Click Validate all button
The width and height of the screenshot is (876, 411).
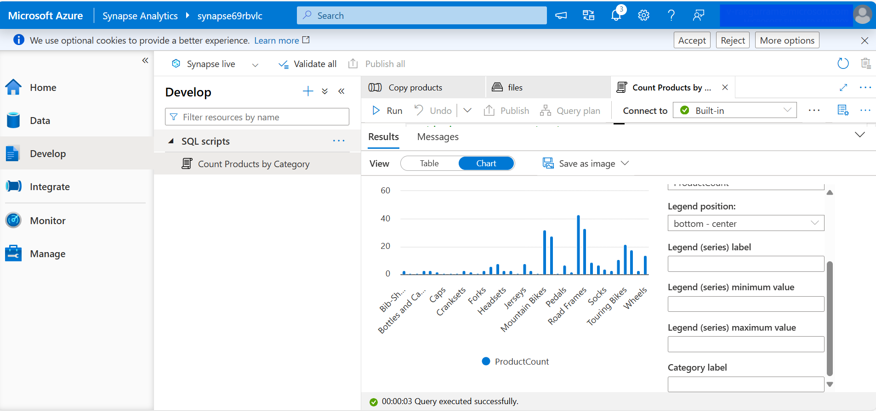pos(307,64)
